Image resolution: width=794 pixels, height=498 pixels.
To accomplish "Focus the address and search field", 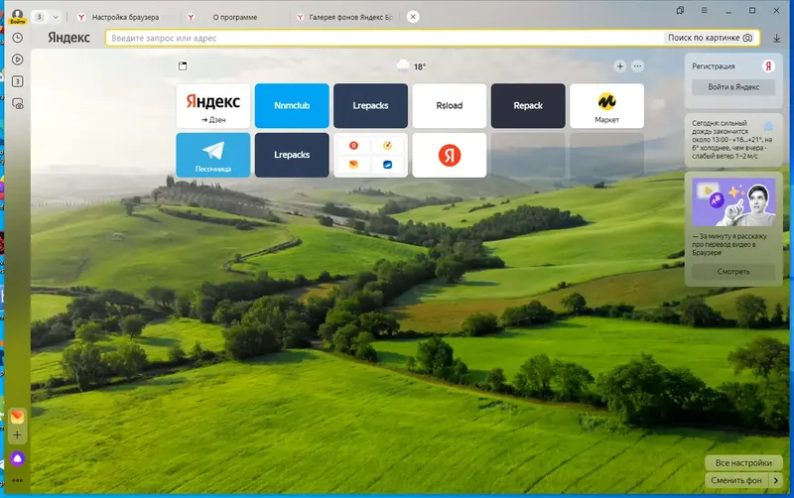I will point(385,38).
